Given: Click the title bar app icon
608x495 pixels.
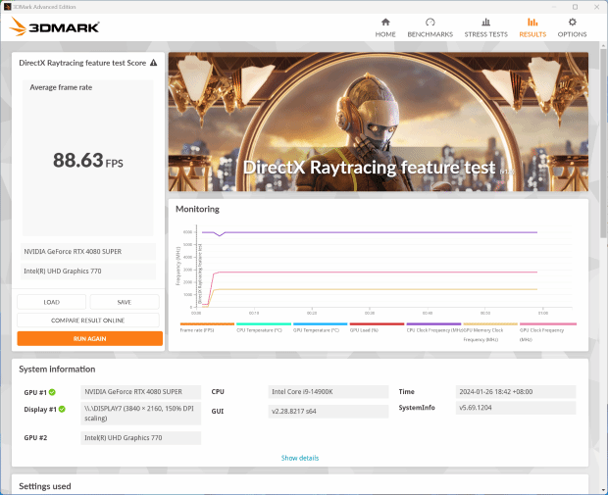Looking at the screenshot, I should [7, 7].
